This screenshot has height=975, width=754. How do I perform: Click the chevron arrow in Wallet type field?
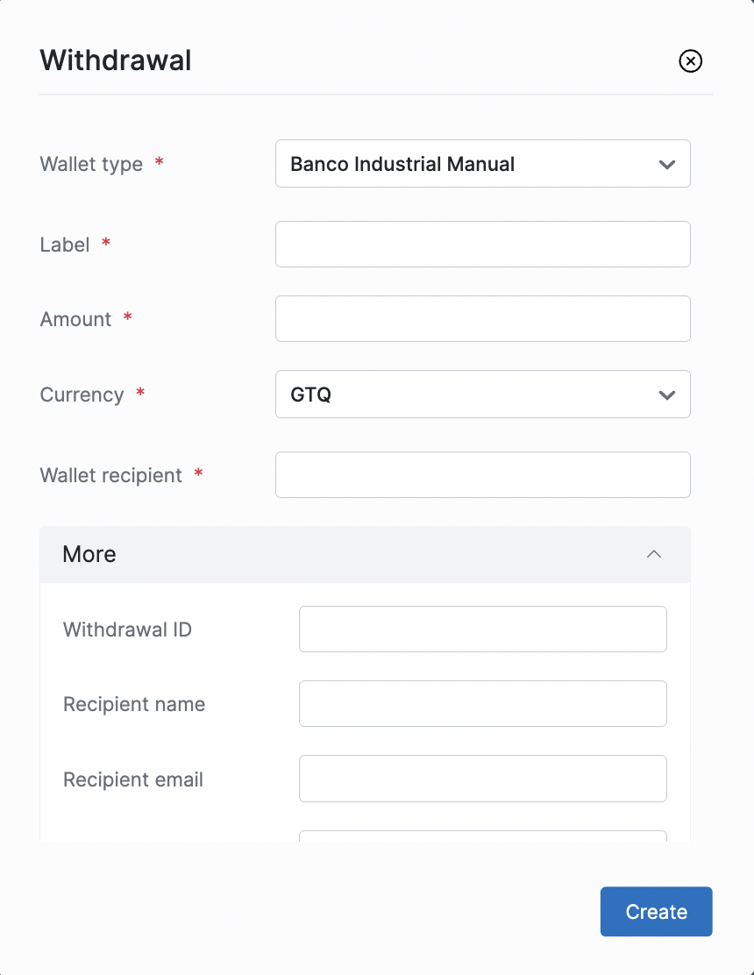click(x=667, y=164)
